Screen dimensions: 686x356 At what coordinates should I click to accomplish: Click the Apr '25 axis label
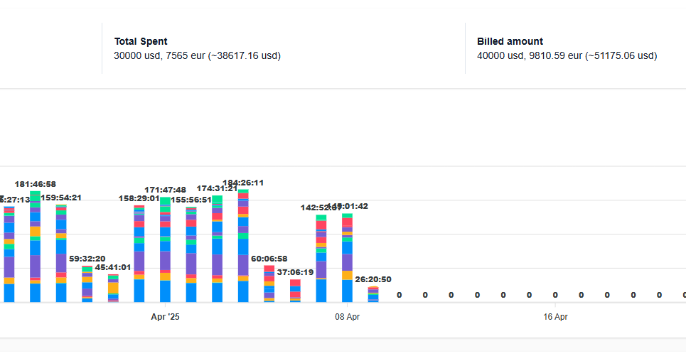pyautogui.click(x=166, y=317)
